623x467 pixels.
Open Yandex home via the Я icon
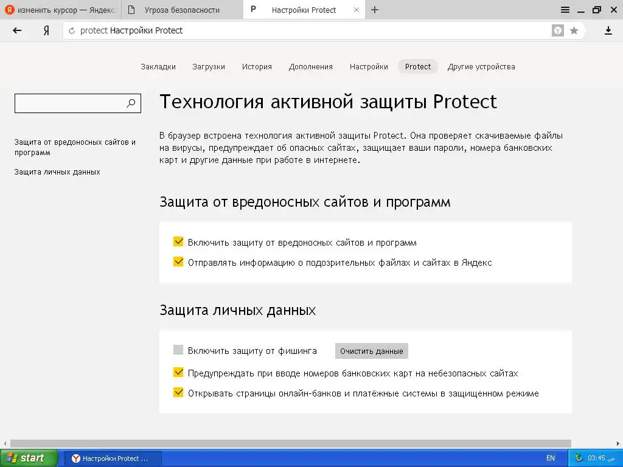click(x=46, y=30)
